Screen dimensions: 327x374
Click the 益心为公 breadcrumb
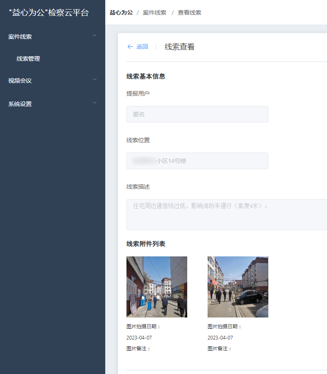pyautogui.click(x=121, y=13)
